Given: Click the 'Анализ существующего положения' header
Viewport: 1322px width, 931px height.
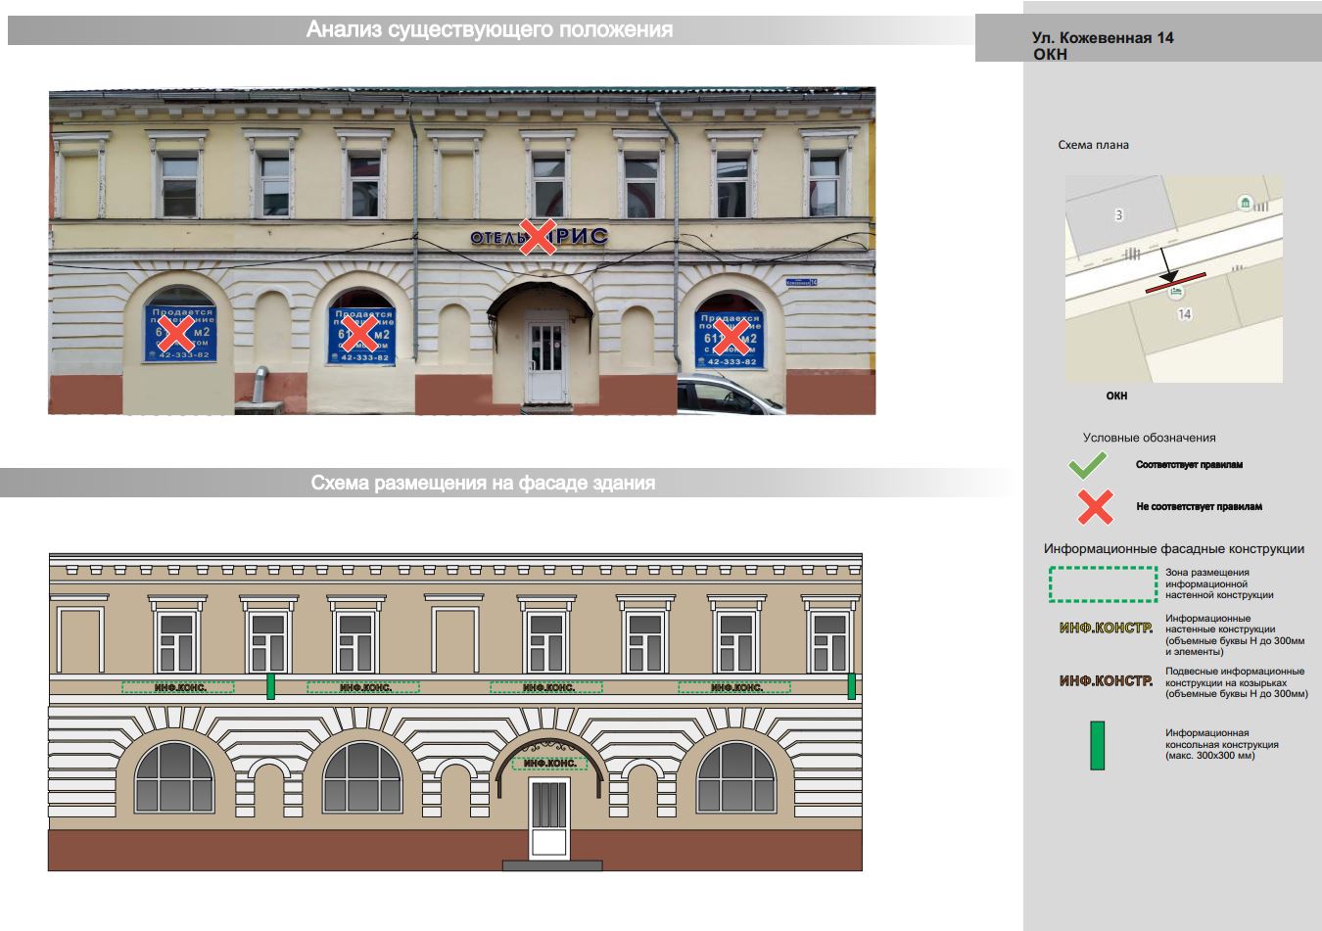Looking at the screenshot, I should (x=490, y=29).
